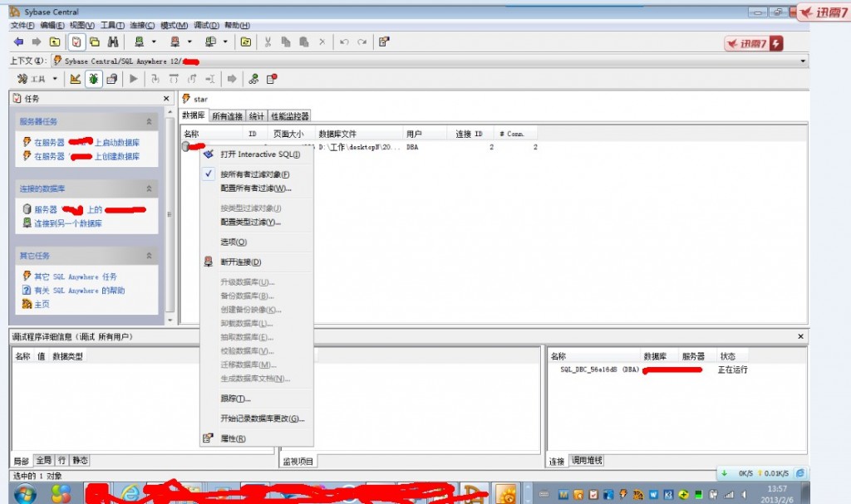851x504 pixels.
Task: Toggle the checked 按所有者过滤对象 menu option
Action: (x=254, y=174)
